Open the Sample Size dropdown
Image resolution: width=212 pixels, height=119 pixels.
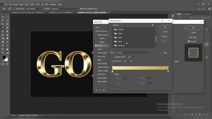click(34, 9)
